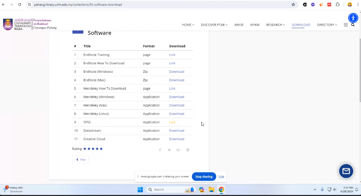
Task: Show hidden tray icons chevron
Action: (315, 190)
